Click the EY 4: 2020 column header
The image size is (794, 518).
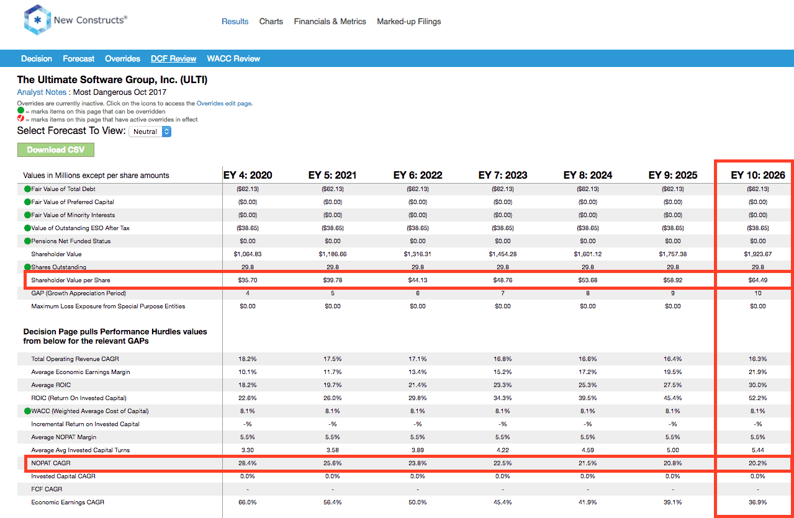[x=248, y=175]
